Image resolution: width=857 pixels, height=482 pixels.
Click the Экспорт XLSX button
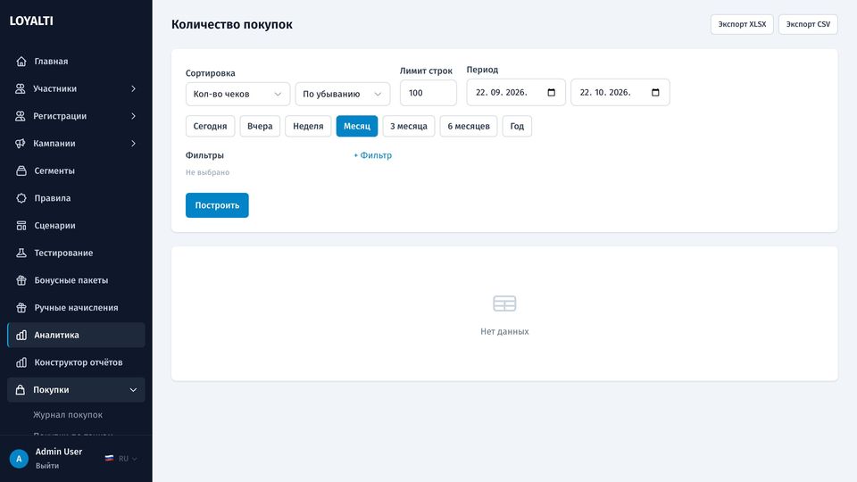[742, 24]
